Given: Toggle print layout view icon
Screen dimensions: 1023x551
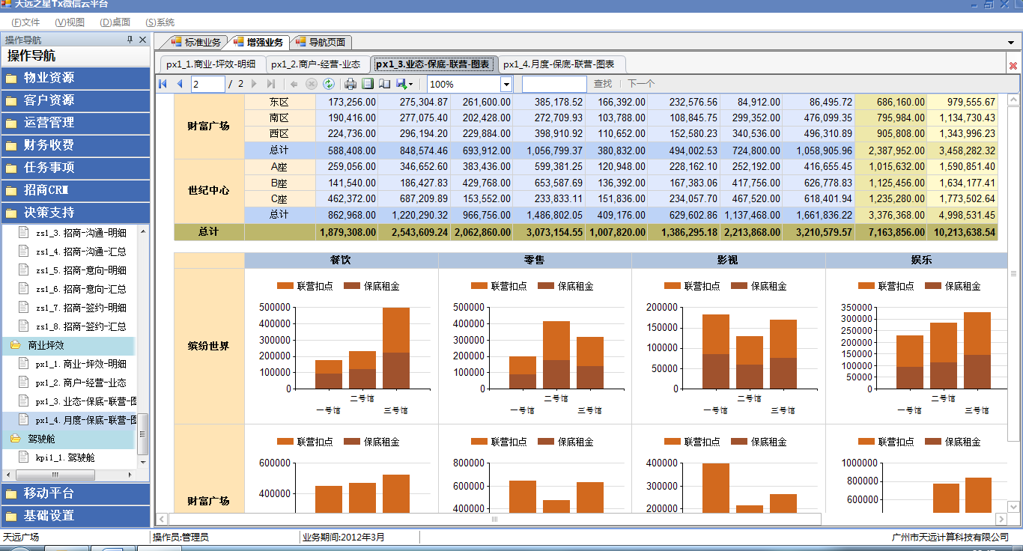Looking at the screenshot, I should click(x=368, y=84).
